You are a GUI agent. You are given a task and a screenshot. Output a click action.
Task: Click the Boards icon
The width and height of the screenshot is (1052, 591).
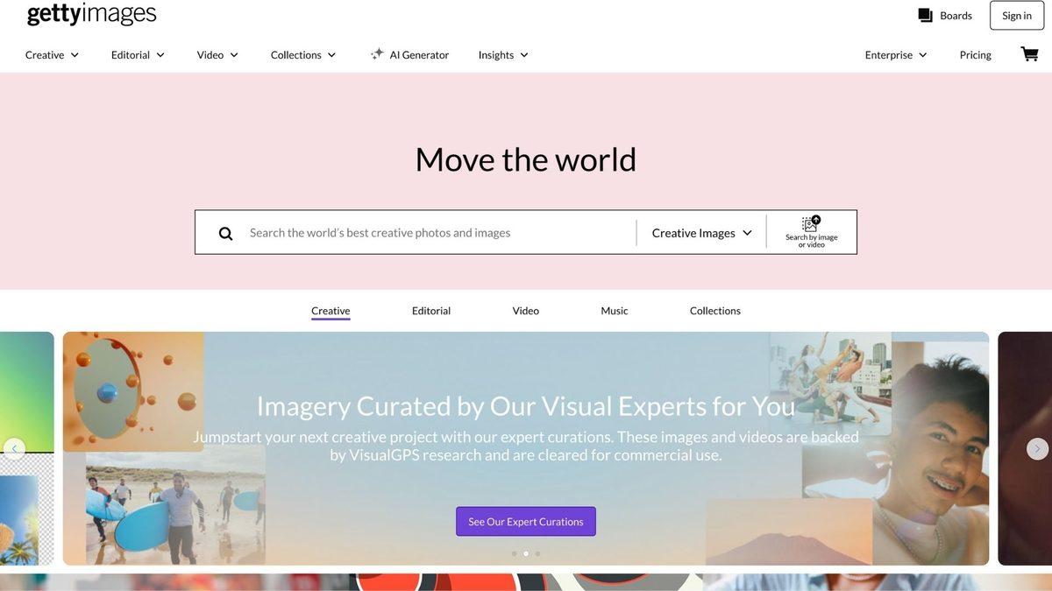(x=925, y=16)
